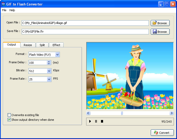Open the Format dropdown list
The height and width of the screenshot is (139, 177).
[x=58, y=54]
